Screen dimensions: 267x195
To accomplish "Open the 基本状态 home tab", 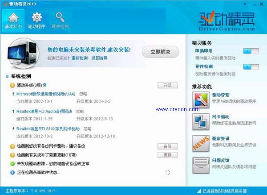I will [x=13, y=21].
